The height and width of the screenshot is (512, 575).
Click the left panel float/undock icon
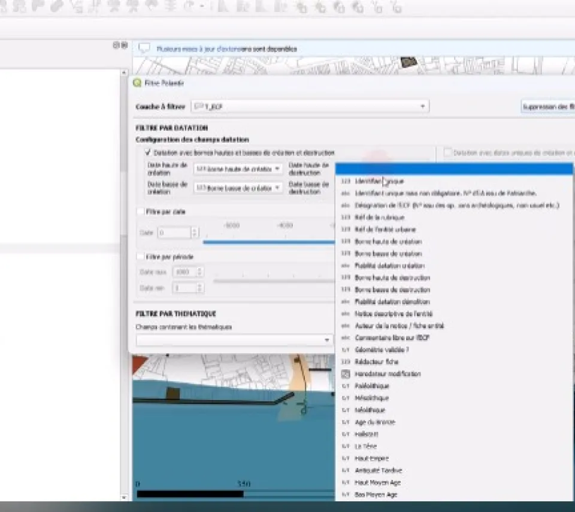tap(116, 45)
